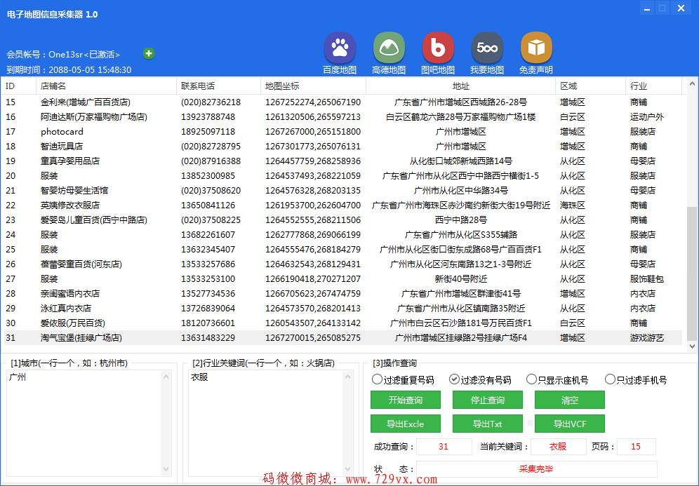This screenshot has height=486, width=699.
Task: Select the 亲闺蜜语内衣店 row
Action: pyautogui.click(x=342, y=293)
